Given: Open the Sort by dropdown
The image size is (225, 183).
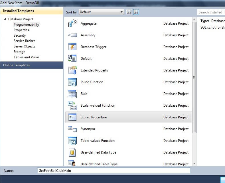Looking at the screenshot, I should (102, 12).
